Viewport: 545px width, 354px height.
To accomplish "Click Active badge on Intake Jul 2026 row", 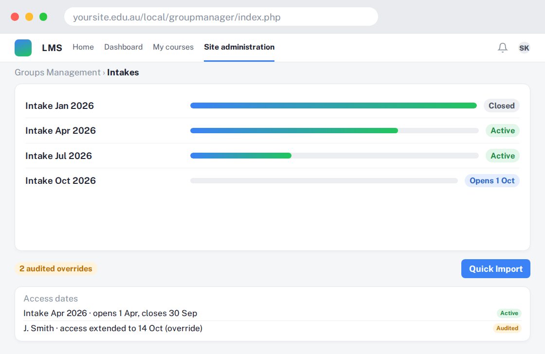I will tap(503, 156).
